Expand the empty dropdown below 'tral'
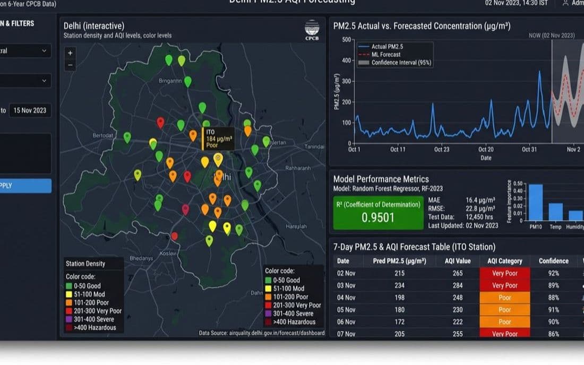 point(25,80)
